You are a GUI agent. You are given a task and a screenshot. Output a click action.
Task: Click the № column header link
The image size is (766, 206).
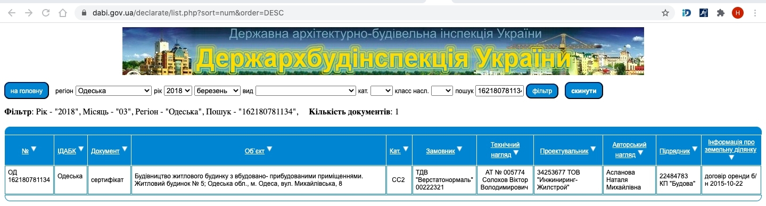click(x=25, y=151)
